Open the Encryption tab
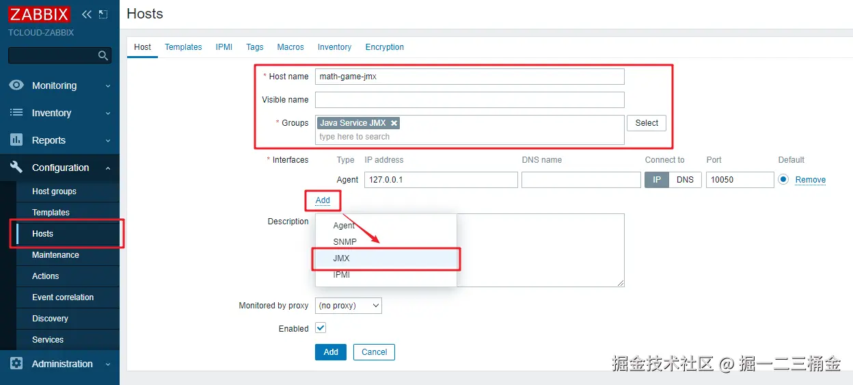Viewport: 853px width, 385px height. tap(385, 47)
